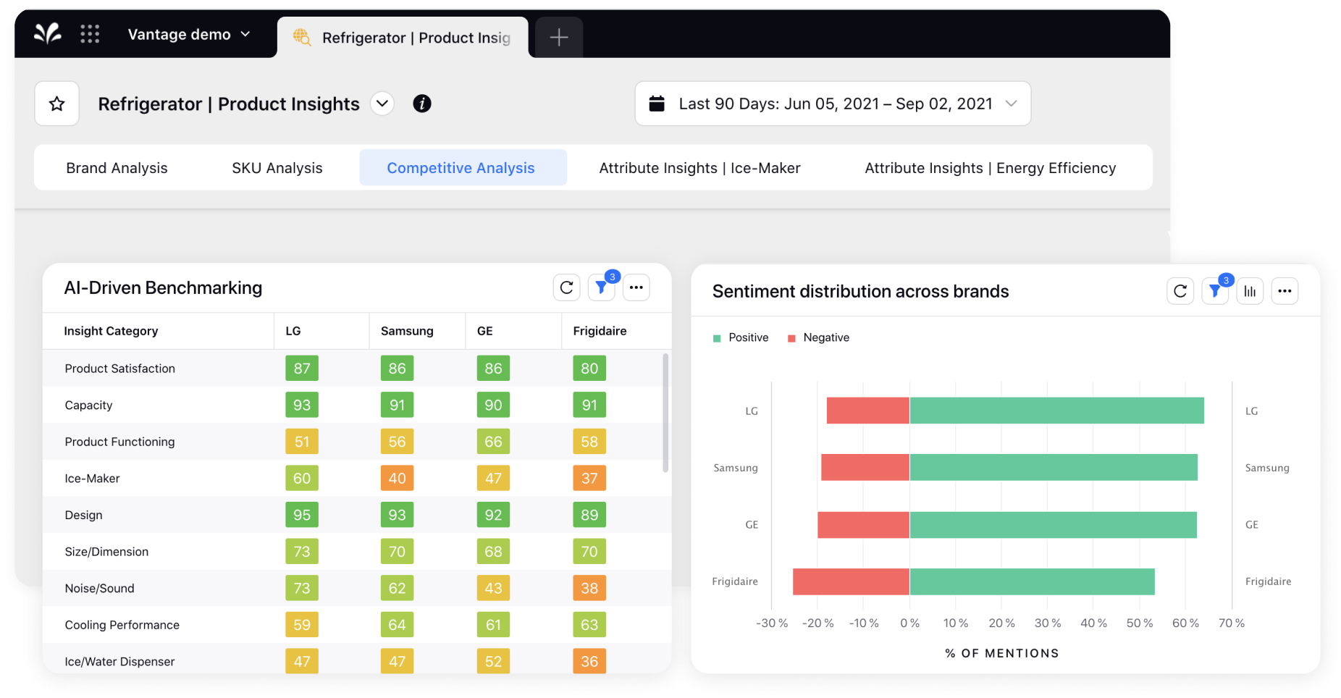1341x698 pixels.
Task: Select the Refrigerator Product Insights browser tab
Action: 403,38
